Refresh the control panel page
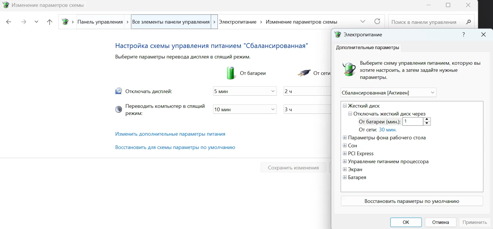493x229 pixels. 377,22
